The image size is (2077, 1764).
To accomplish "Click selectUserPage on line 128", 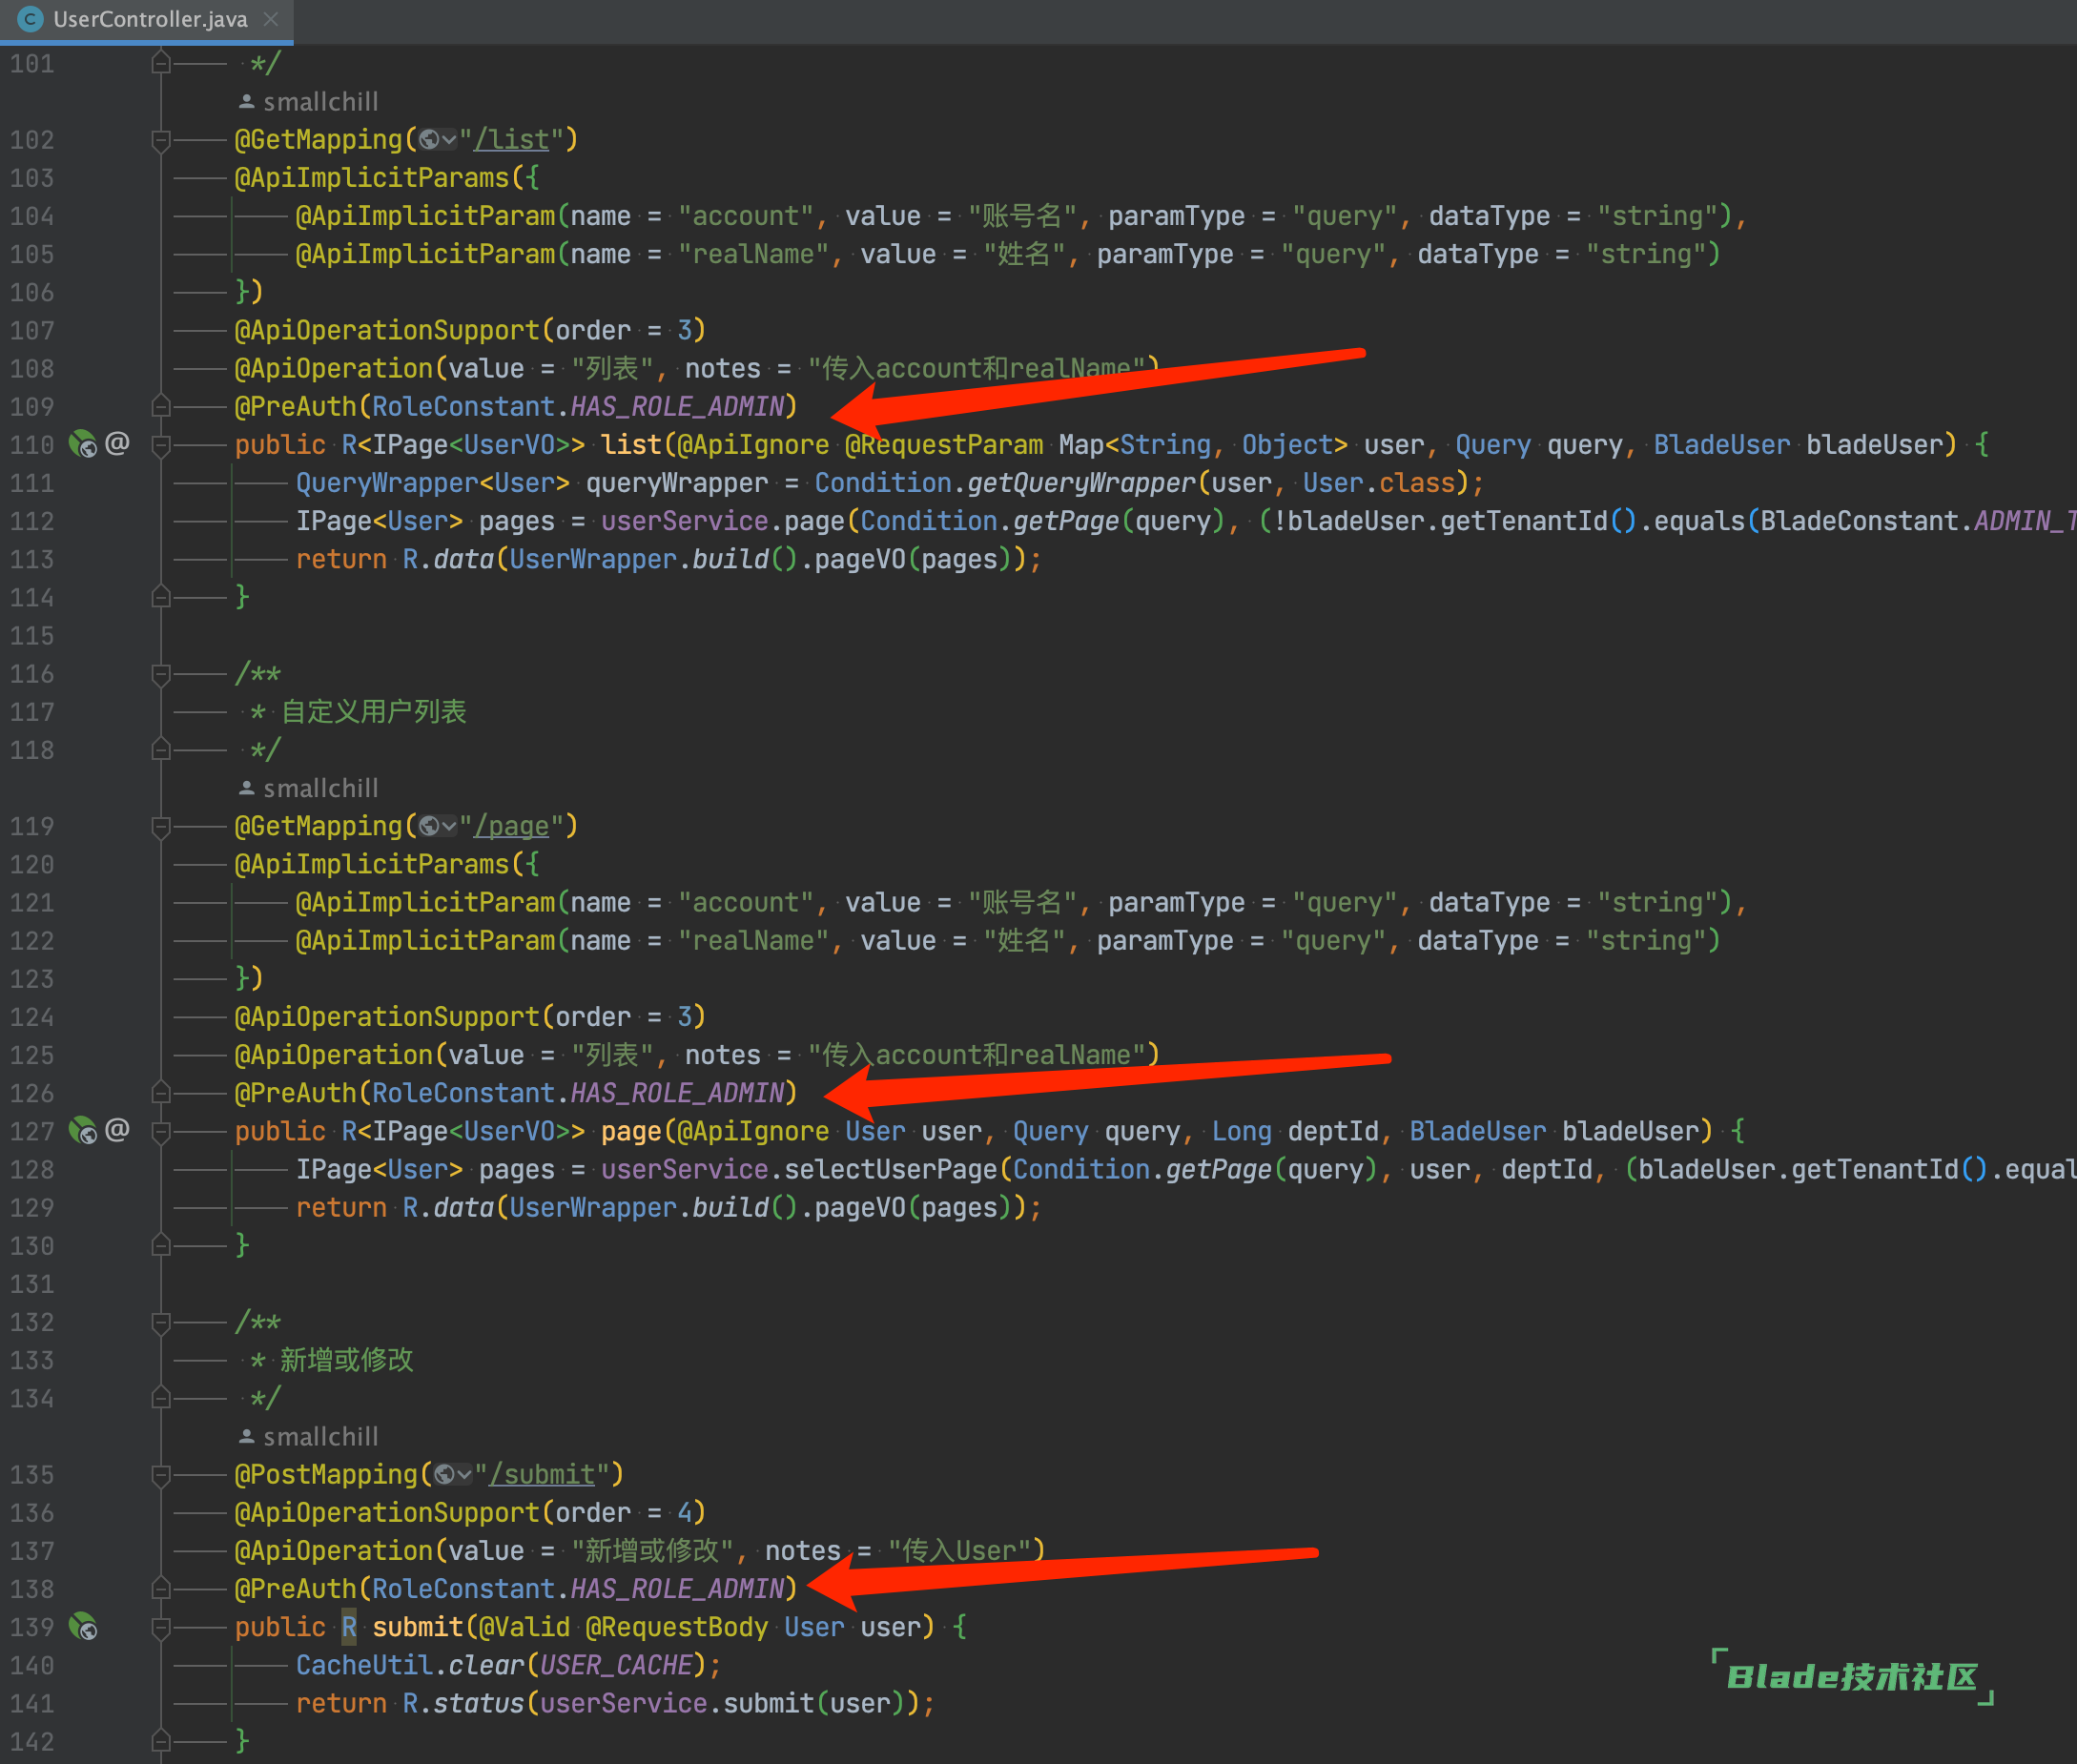I will pyautogui.click(x=890, y=1169).
